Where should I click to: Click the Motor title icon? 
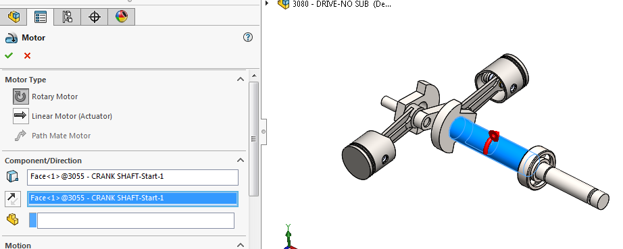(11, 38)
